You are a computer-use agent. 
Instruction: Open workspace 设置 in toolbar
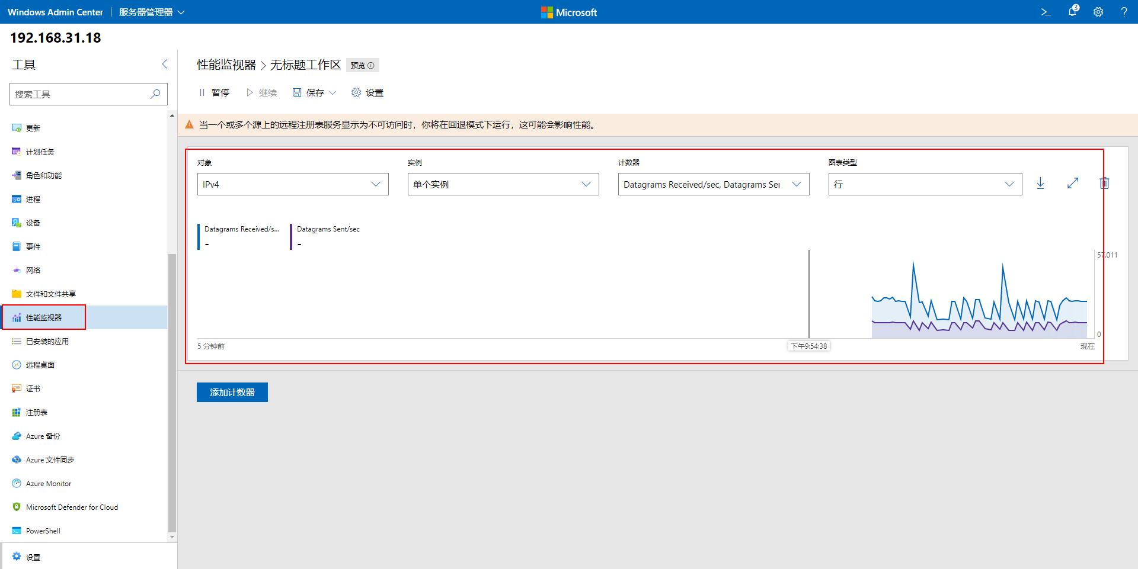(367, 92)
